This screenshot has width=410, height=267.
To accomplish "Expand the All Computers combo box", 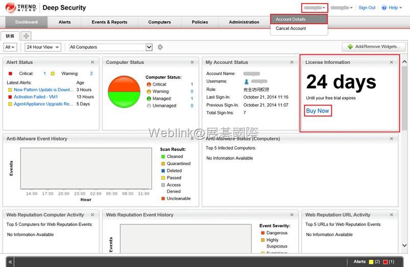I will [x=149, y=47].
